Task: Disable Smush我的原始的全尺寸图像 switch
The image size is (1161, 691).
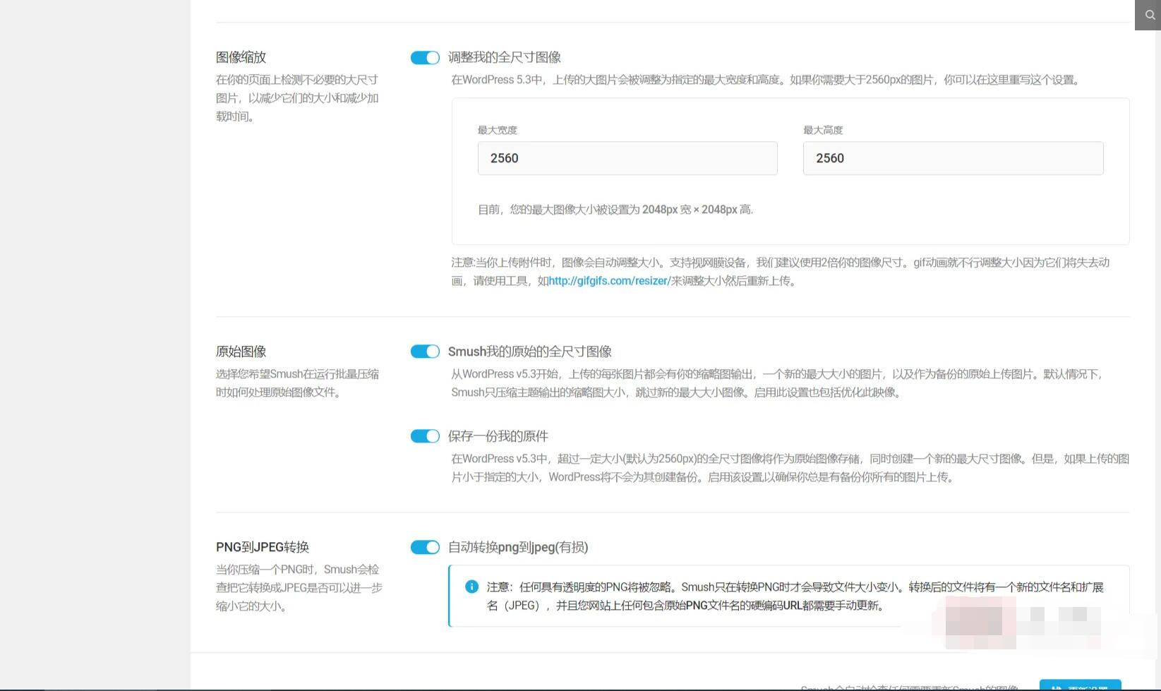Action: point(425,351)
